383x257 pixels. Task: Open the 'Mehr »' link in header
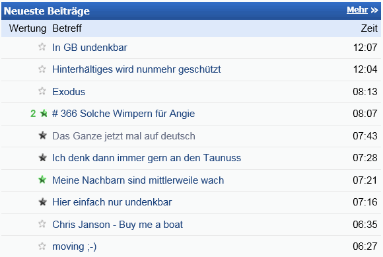pos(363,10)
